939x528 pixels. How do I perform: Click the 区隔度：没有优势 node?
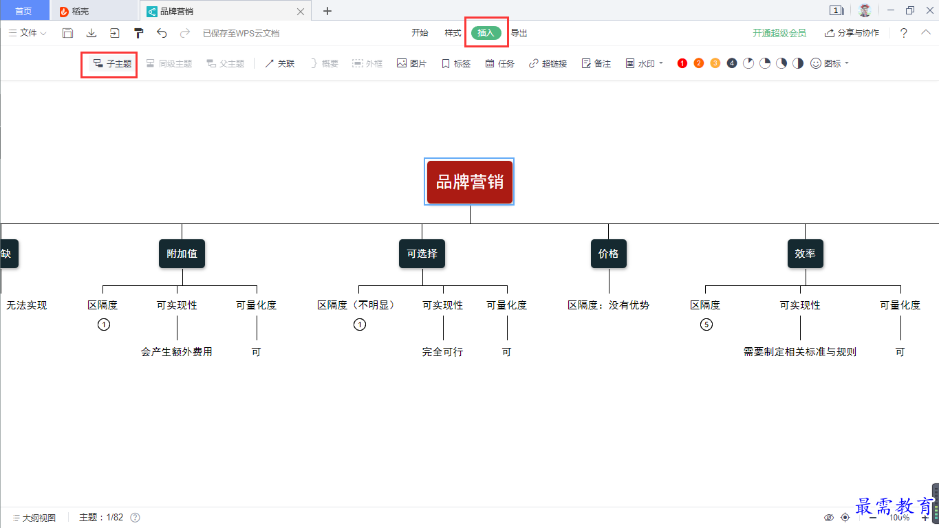[x=609, y=305]
